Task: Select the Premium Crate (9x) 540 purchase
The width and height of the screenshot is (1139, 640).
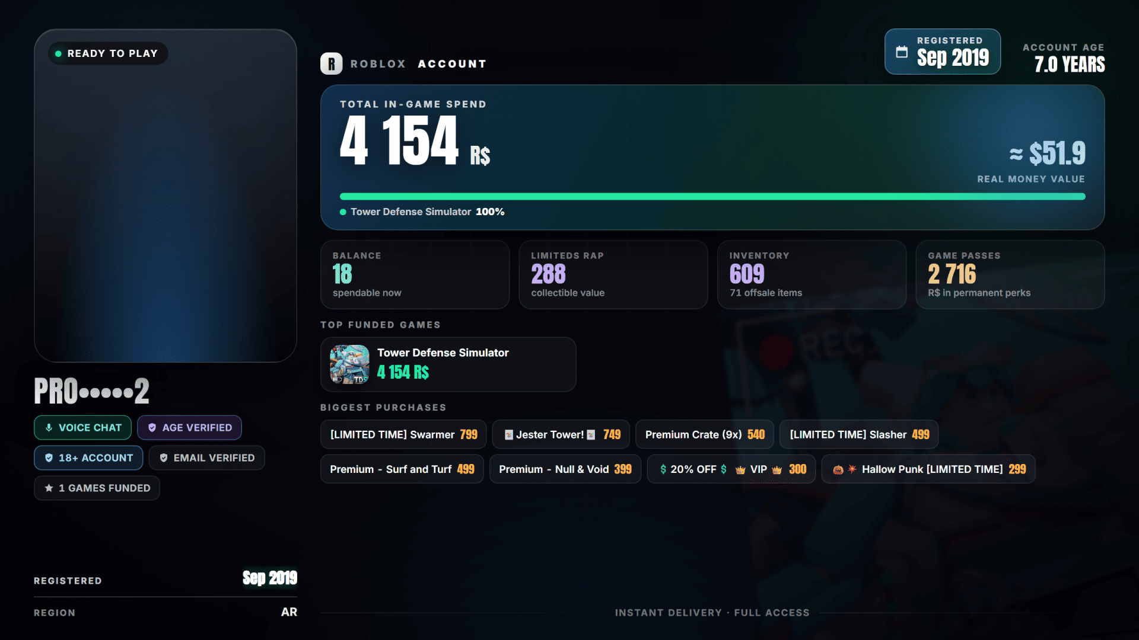Action: [x=705, y=434]
